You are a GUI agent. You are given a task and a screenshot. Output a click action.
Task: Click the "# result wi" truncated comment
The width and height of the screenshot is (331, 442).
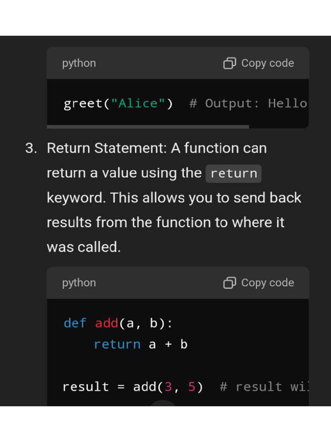click(x=264, y=387)
